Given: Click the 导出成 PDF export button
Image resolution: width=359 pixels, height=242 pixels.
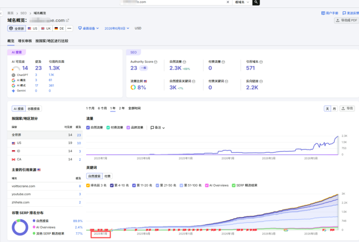Looking at the screenshot, I should 347,20.
